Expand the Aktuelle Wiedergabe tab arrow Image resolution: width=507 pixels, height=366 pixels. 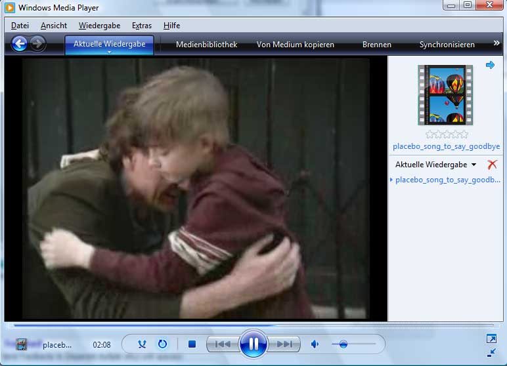click(x=109, y=52)
